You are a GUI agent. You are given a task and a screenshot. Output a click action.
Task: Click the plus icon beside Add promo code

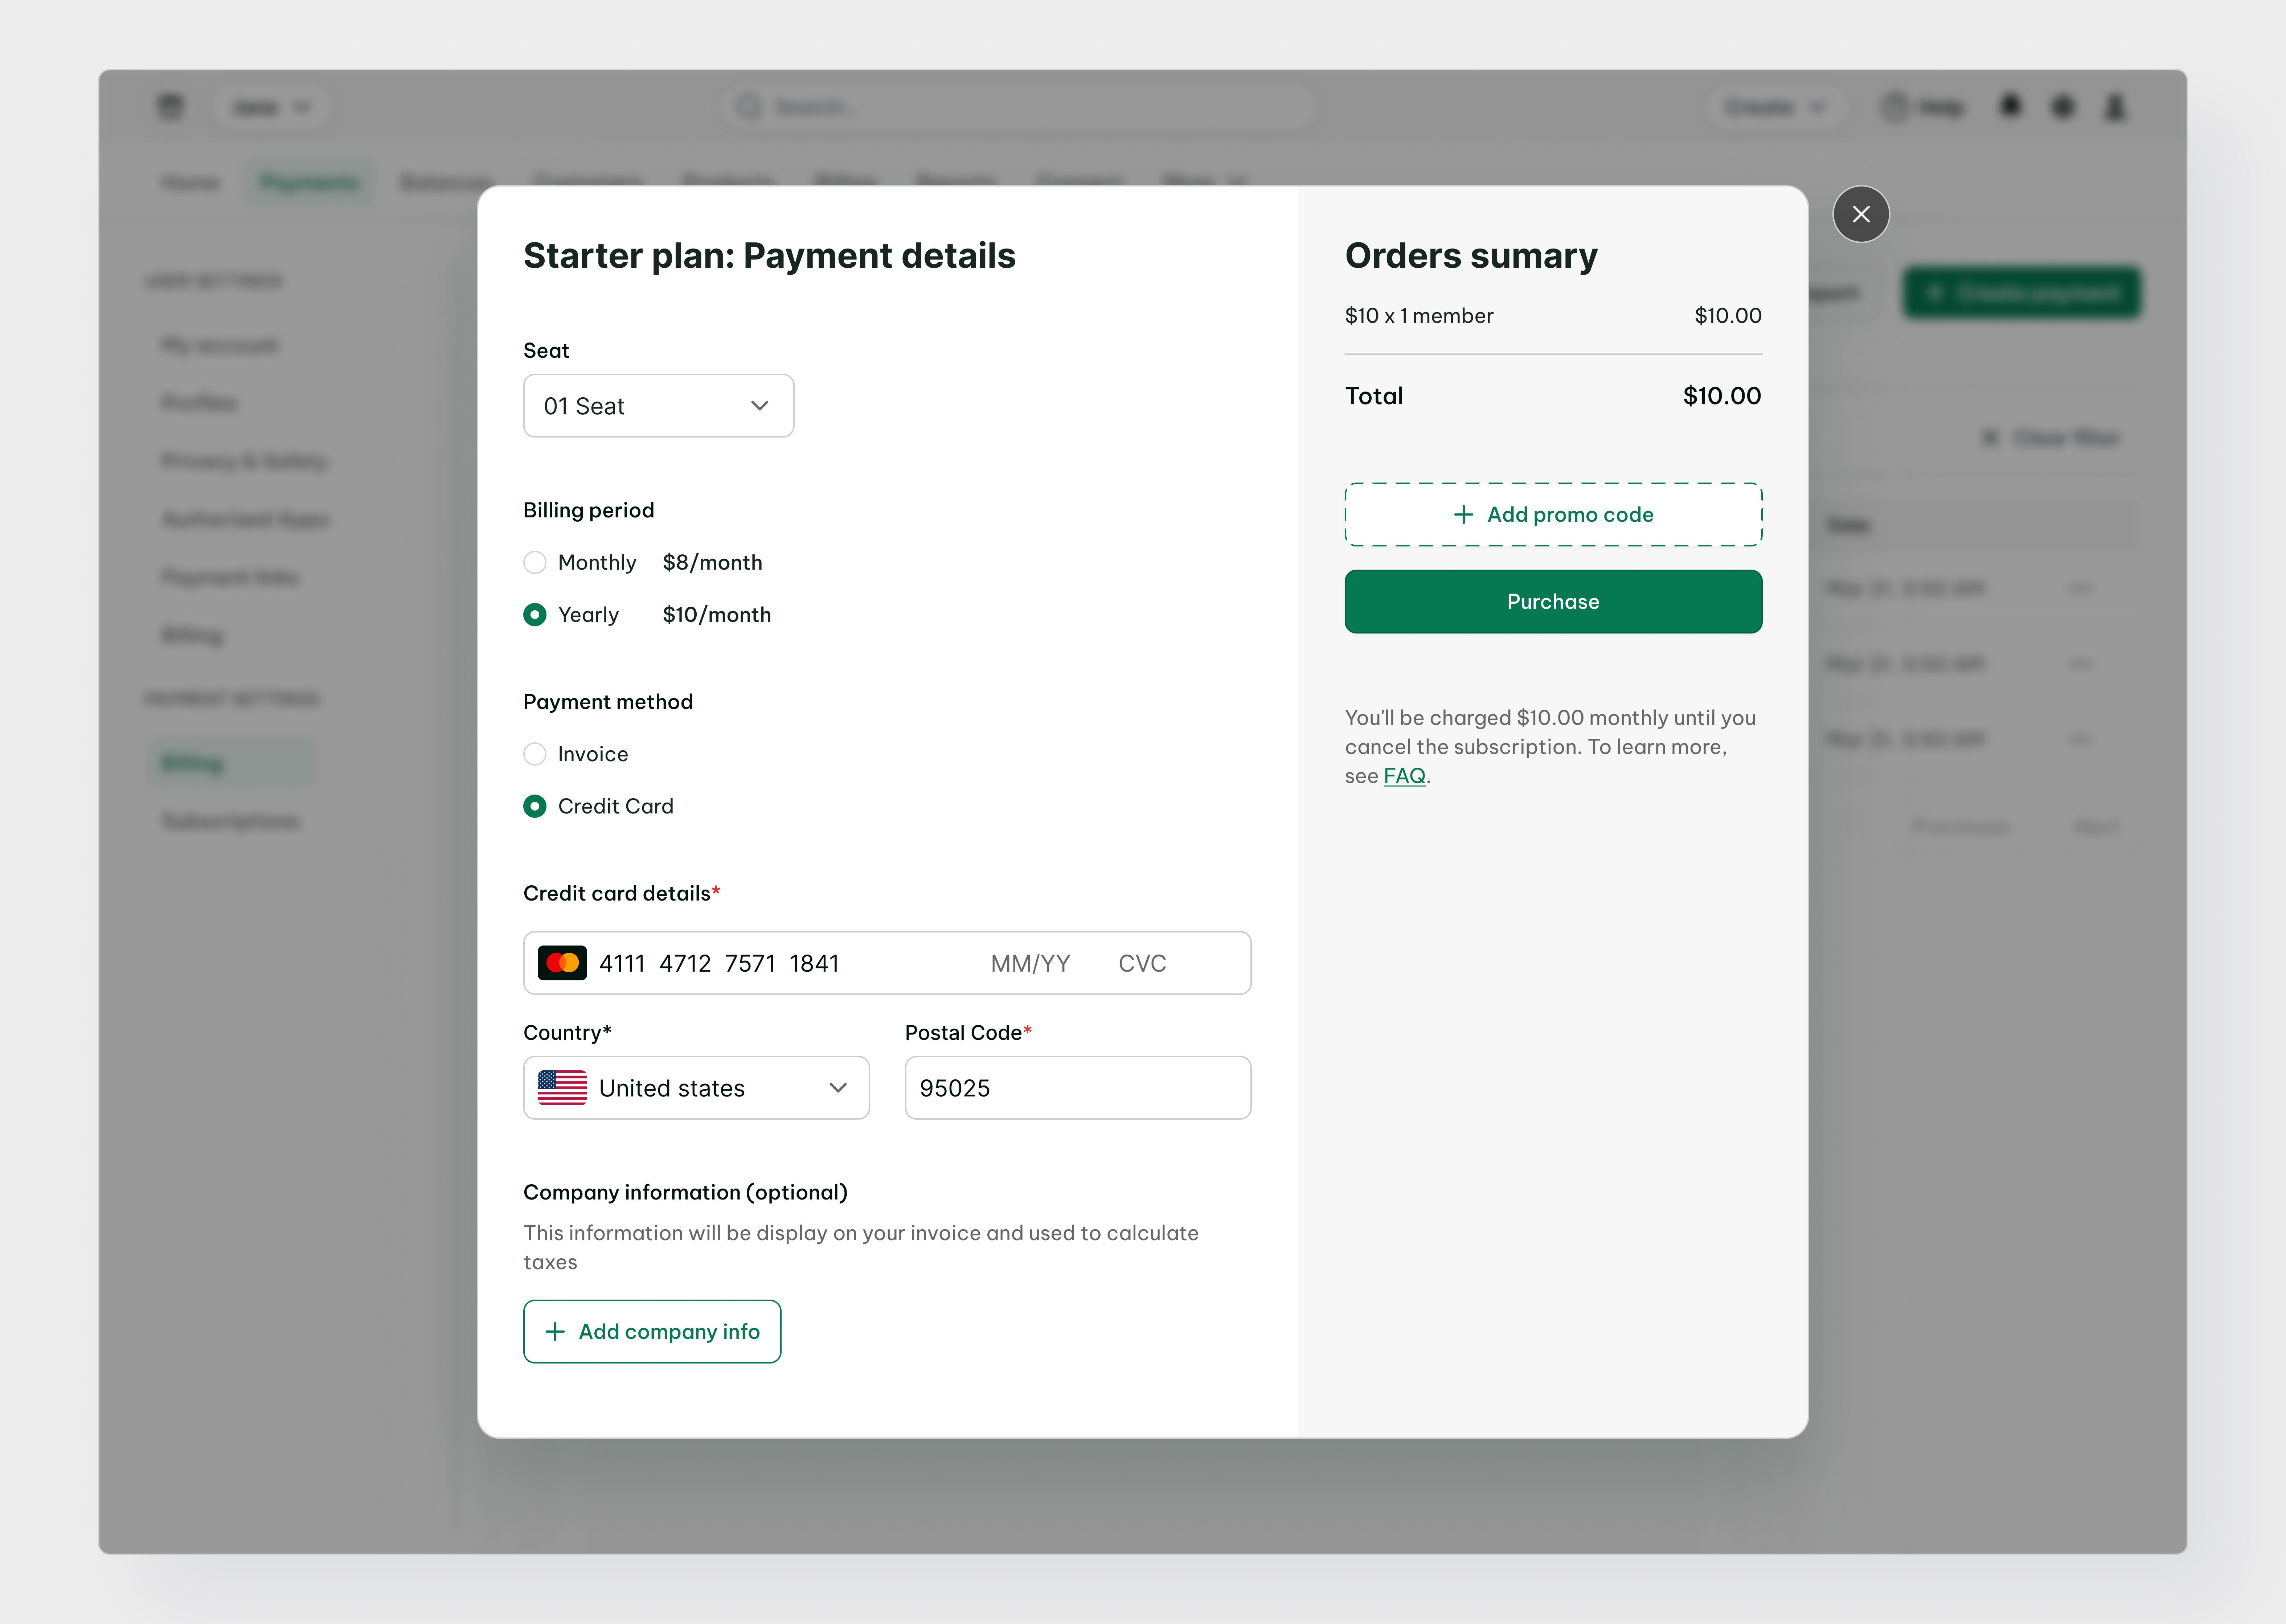coord(1463,514)
